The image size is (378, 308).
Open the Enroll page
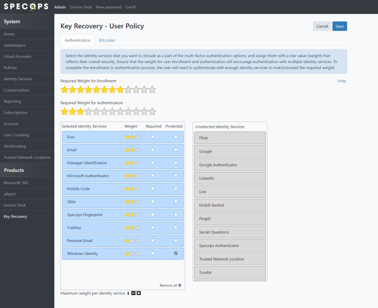(130, 7)
